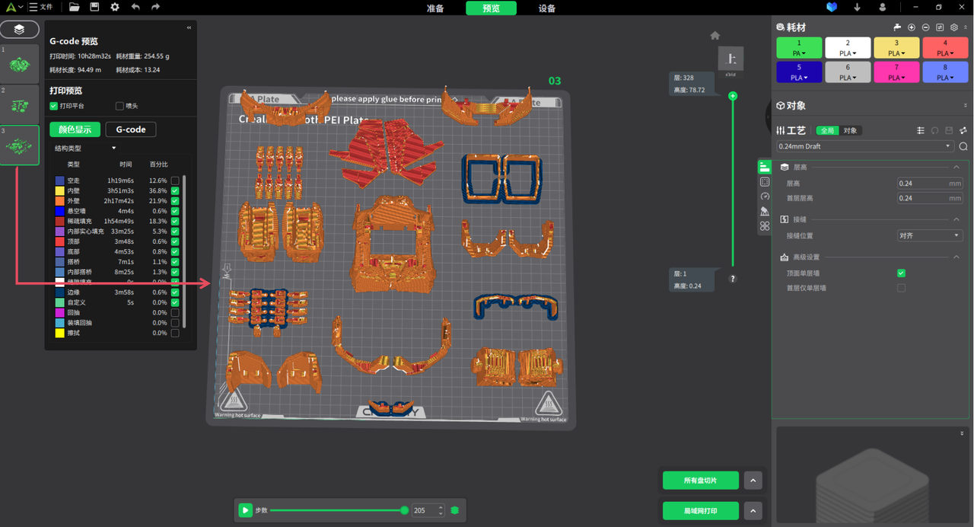Toggle the 内壁 visibility checkbox
The height and width of the screenshot is (527, 974).
pyautogui.click(x=175, y=190)
